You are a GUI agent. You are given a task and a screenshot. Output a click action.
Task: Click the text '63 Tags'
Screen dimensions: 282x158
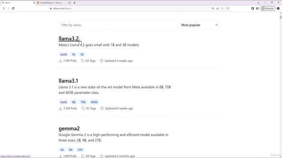coord(90,61)
